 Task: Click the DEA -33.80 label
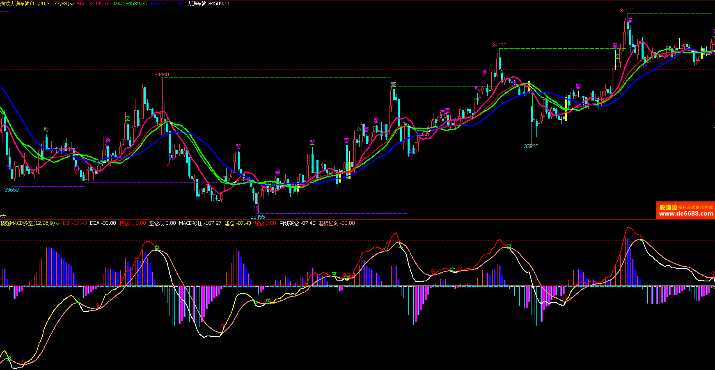[x=103, y=223]
